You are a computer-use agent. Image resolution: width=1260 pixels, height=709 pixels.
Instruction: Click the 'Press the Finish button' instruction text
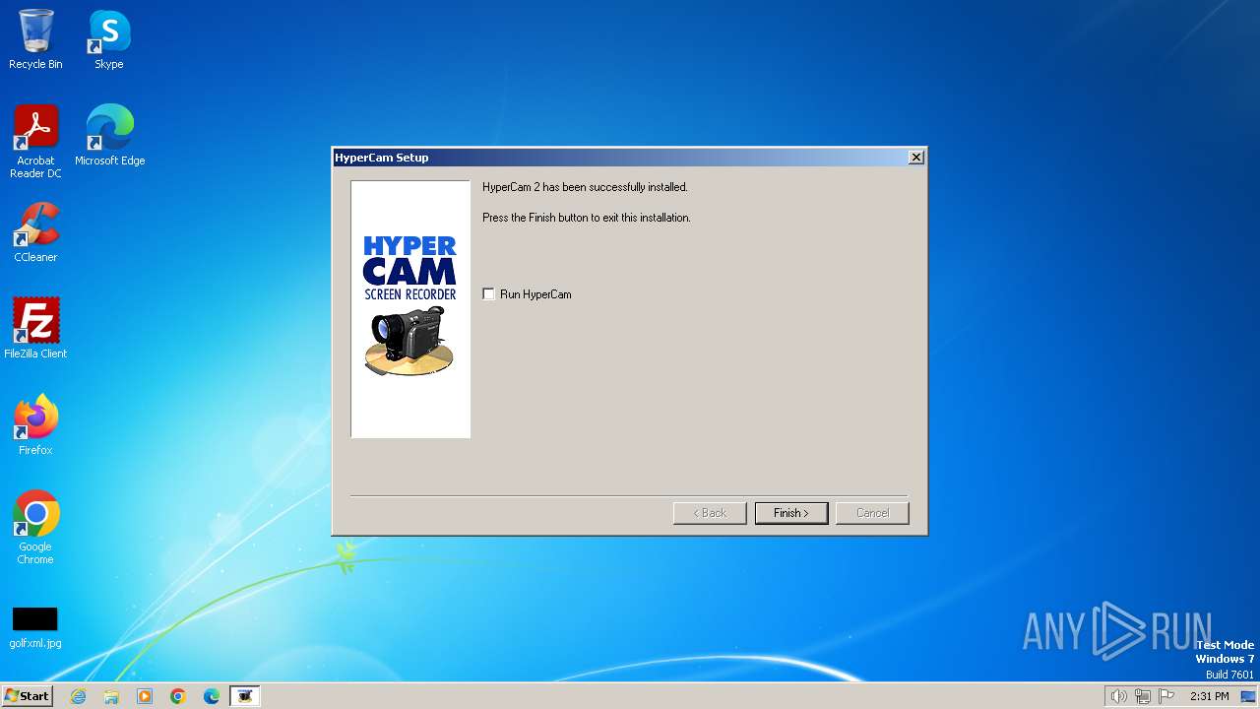tap(587, 218)
